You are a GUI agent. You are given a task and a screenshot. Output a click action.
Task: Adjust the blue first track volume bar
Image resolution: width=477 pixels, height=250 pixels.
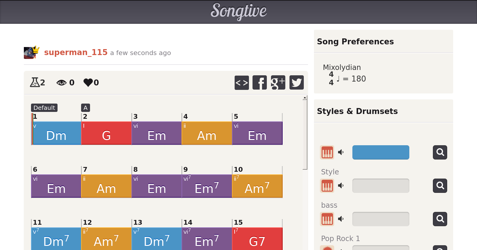381,152
